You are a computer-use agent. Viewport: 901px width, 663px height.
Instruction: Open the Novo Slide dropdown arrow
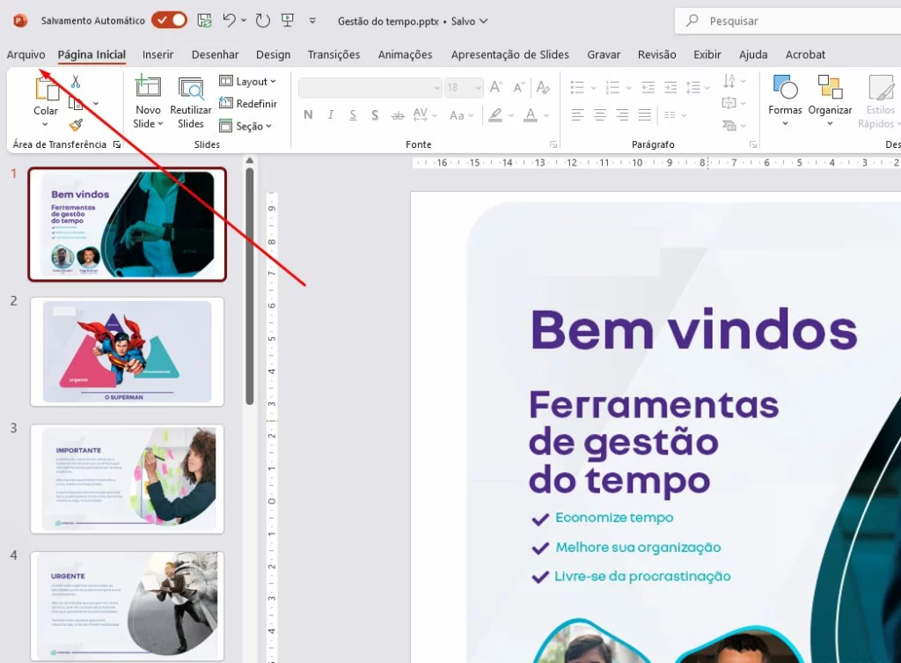pyautogui.click(x=148, y=124)
